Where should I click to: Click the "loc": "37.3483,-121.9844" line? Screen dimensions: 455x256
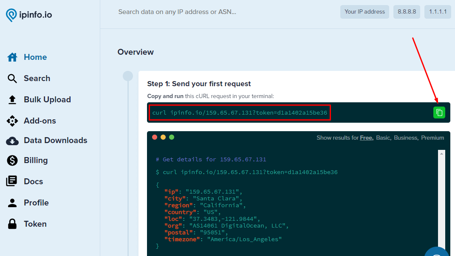point(212,219)
